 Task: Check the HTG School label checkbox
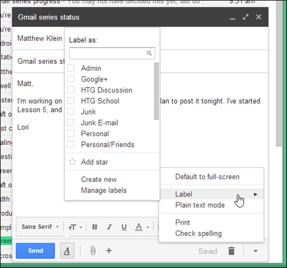click(x=70, y=100)
